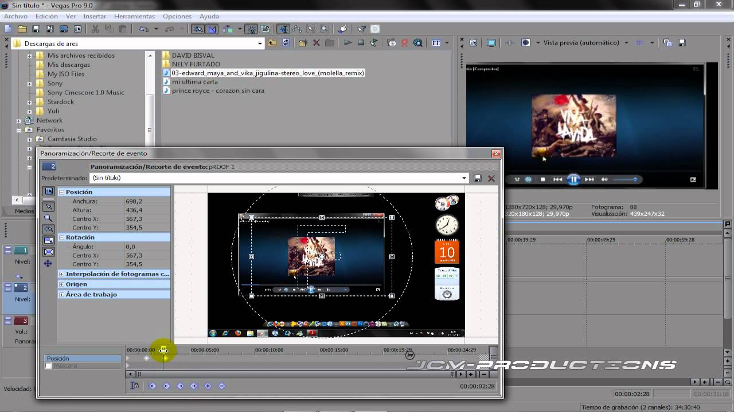Save the current pan/crop preset
The image size is (734, 412).
[x=478, y=179]
